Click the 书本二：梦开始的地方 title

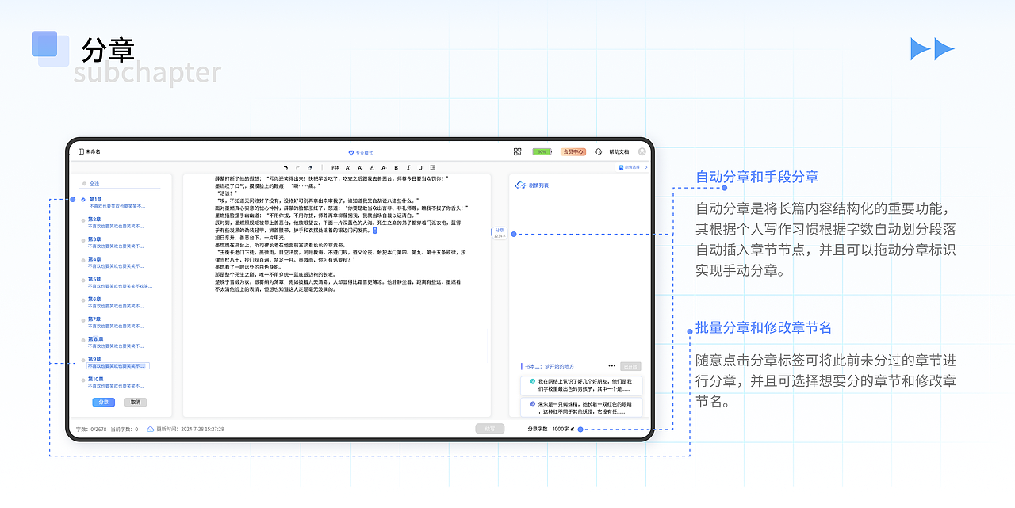coord(550,366)
